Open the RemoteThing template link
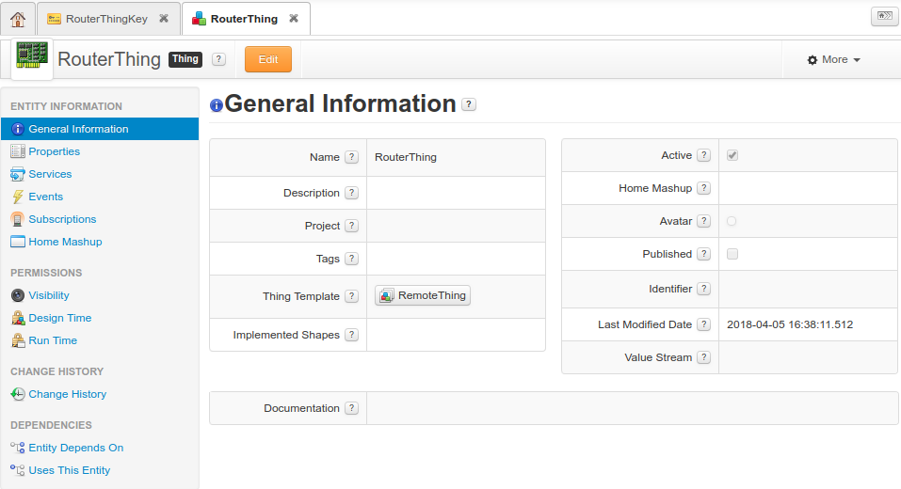The height and width of the screenshot is (489, 901). (x=423, y=296)
